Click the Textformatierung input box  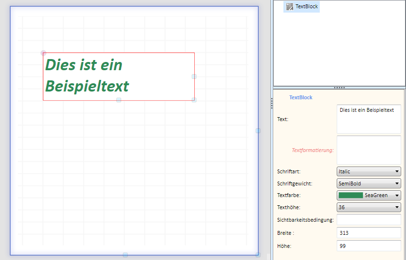369,150
